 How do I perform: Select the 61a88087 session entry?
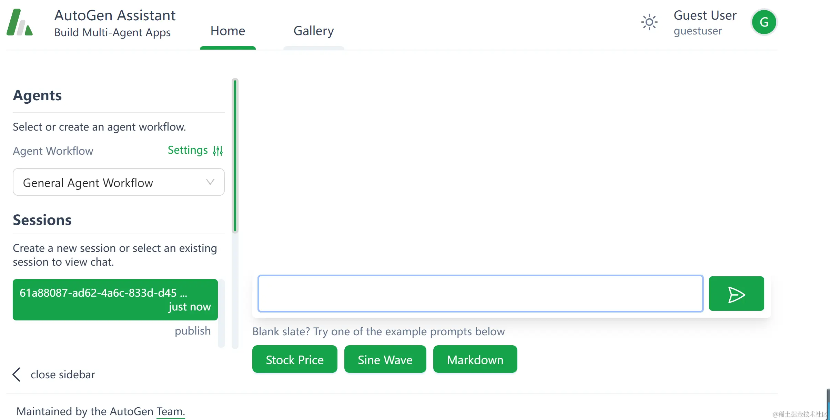click(x=115, y=299)
